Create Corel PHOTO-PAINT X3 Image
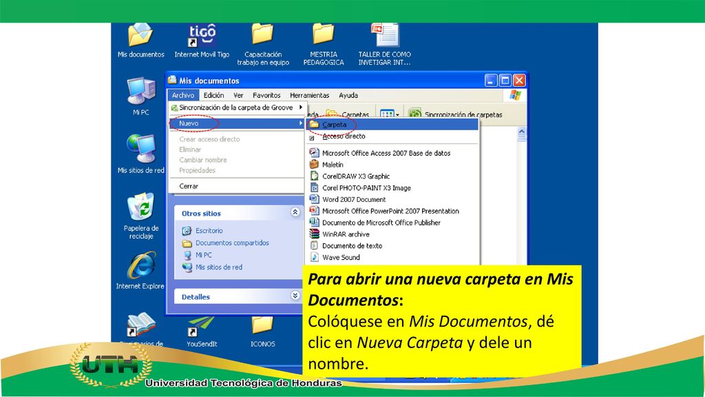This screenshot has width=705, height=397. 392,187
